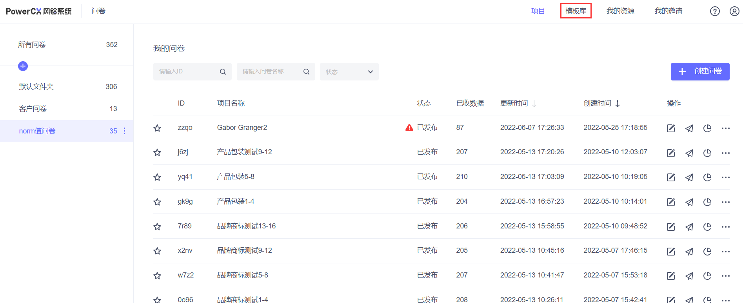Switch to 模板库 tab

(x=576, y=11)
